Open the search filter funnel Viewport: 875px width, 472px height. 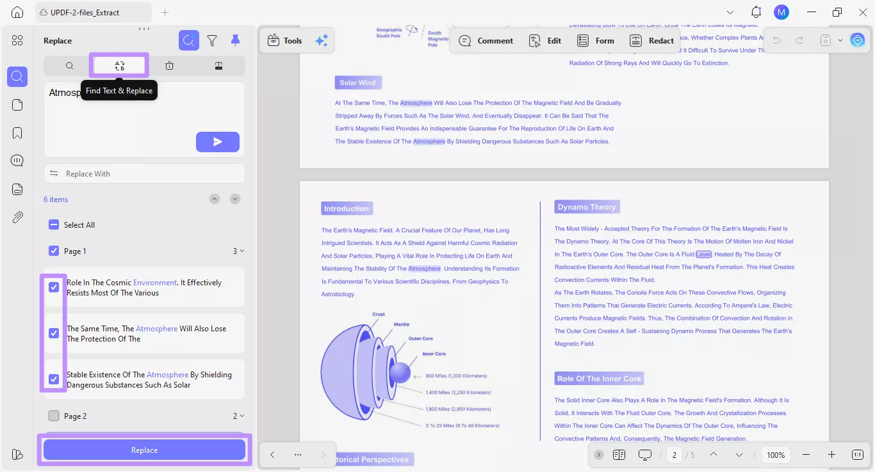pyautogui.click(x=212, y=40)
